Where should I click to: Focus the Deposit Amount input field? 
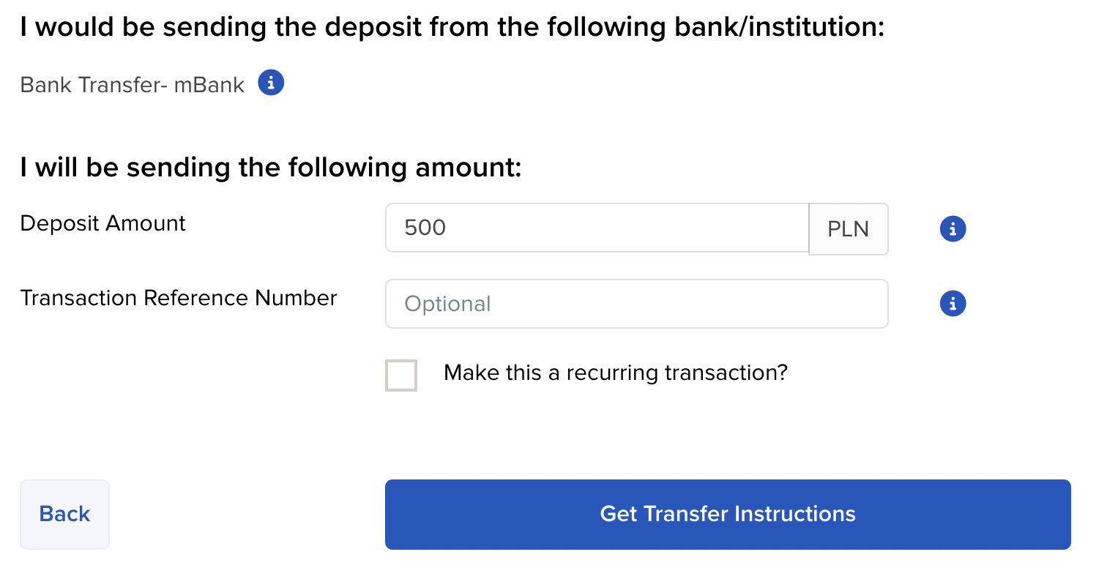597,228
